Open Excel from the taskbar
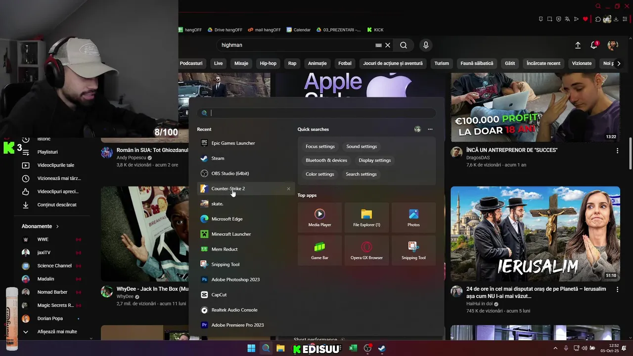 [x=353, y=348]
